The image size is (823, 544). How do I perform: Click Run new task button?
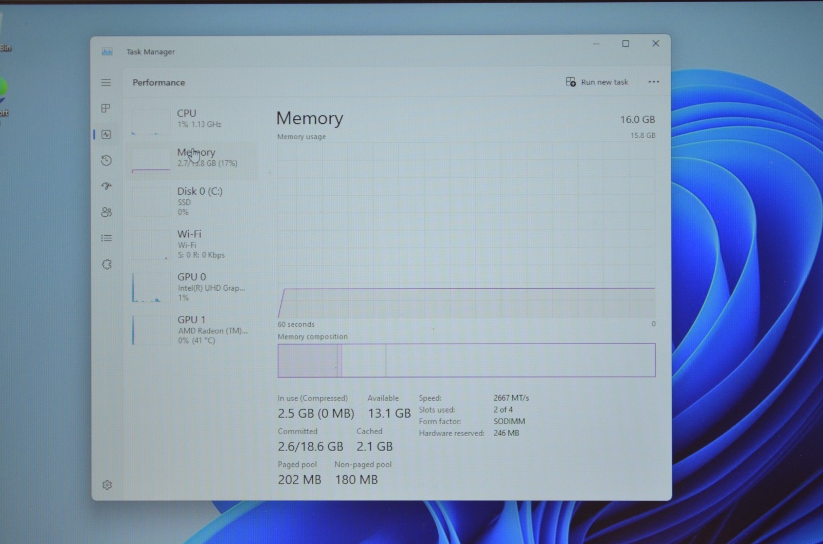coord(597,82)
